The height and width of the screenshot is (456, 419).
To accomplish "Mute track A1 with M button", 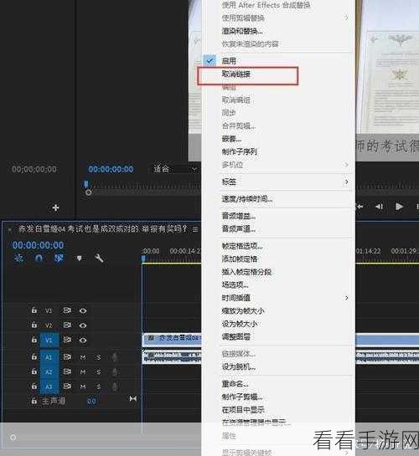I will [83, 357].
